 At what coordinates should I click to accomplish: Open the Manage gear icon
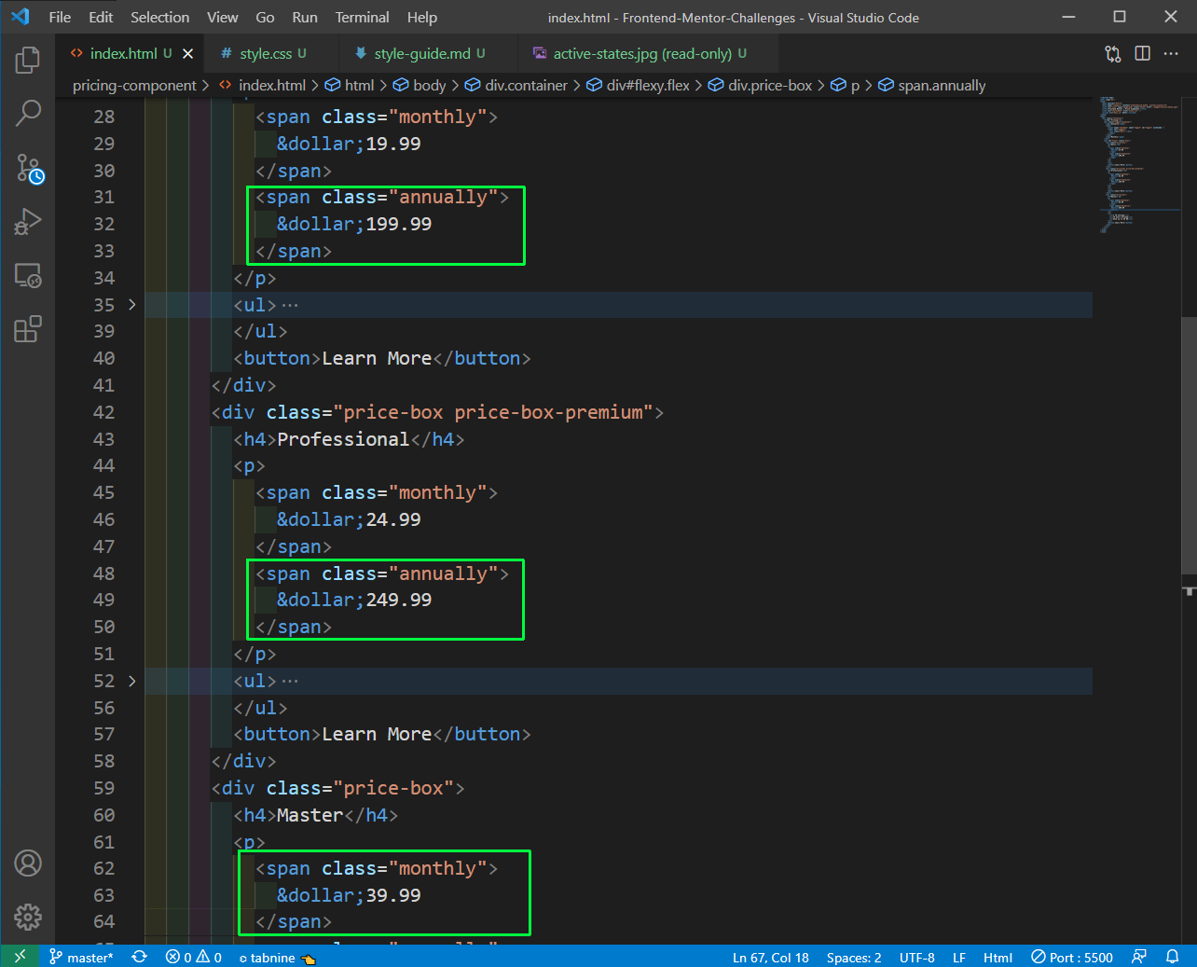click(x=28, y=917)
